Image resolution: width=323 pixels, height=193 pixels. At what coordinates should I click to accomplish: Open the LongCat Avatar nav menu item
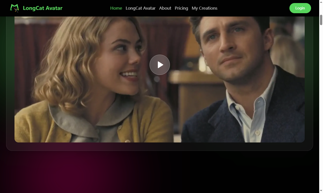click(x=141, y=8)
